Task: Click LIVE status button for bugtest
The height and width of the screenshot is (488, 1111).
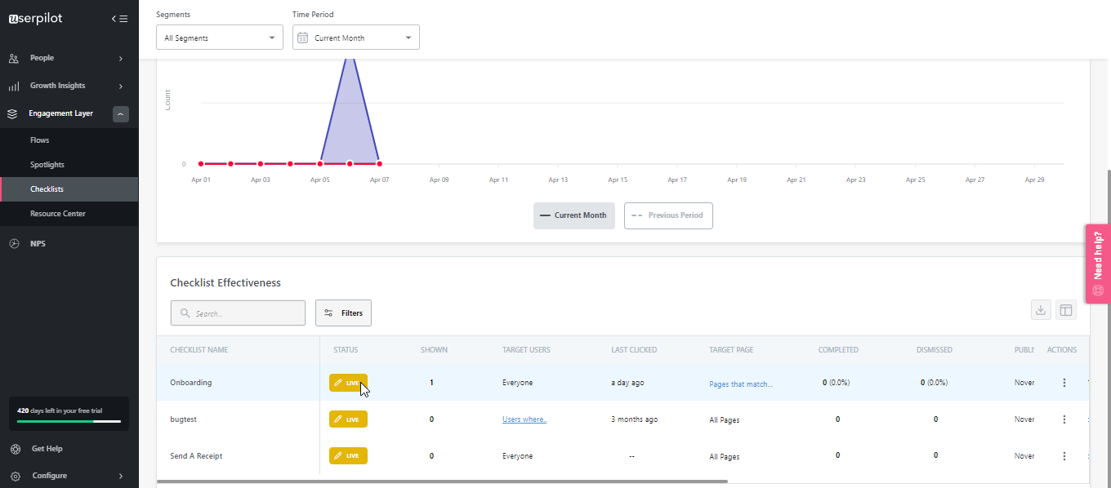Action: pos(348,419)
